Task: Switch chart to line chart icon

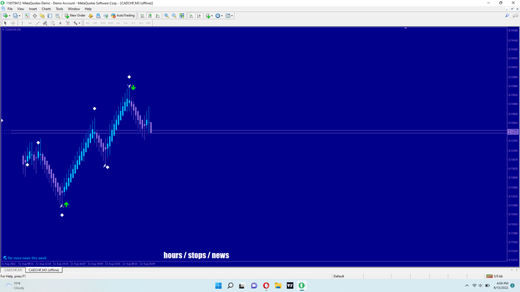Action: point(157,16)
